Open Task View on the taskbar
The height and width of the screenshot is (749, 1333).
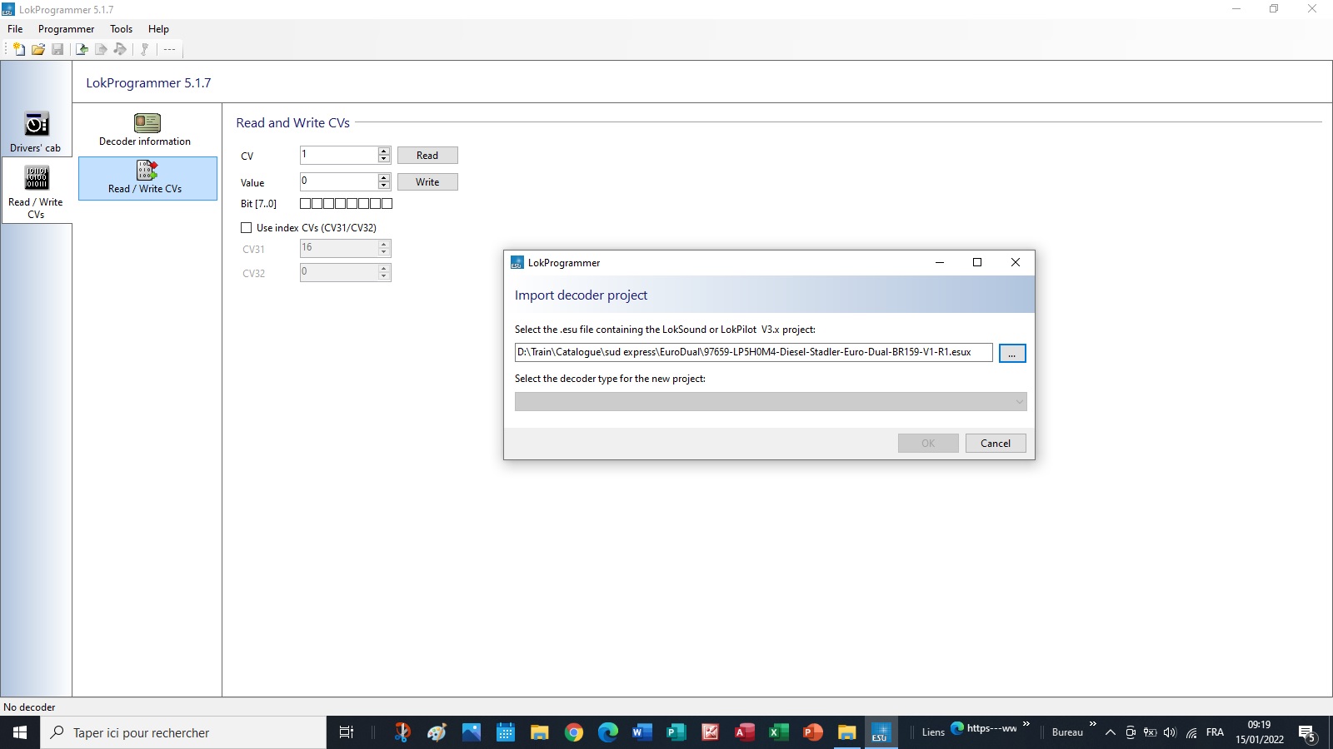pos(347,732)
